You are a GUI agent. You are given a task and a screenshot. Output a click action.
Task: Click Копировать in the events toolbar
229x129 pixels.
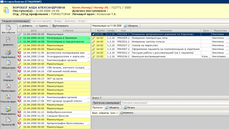tap(60, 26)
